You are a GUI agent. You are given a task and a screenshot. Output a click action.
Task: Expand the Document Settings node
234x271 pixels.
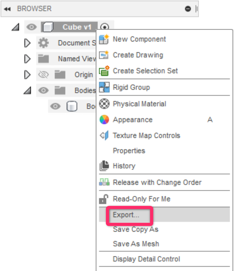27,43
